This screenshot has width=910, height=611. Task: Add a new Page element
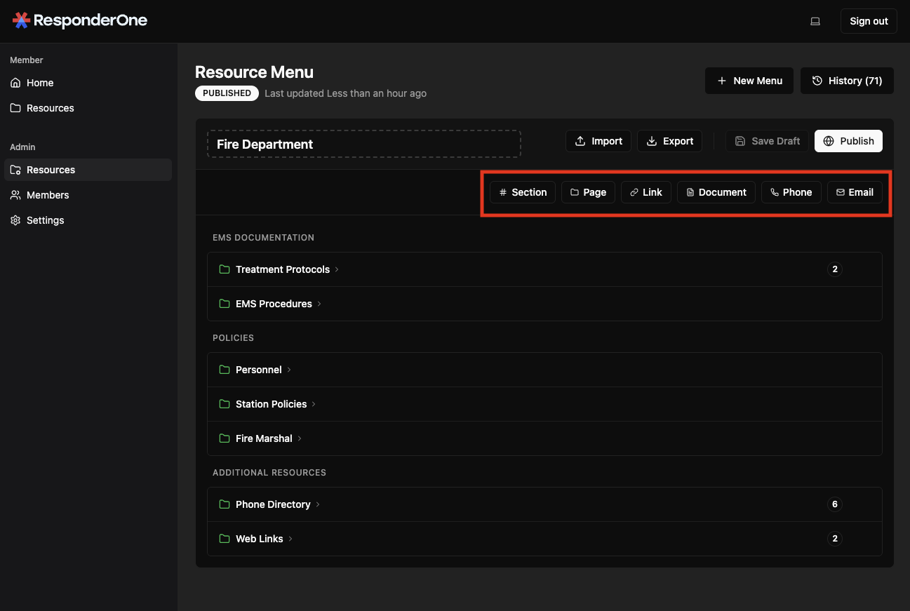click(588, 192)
